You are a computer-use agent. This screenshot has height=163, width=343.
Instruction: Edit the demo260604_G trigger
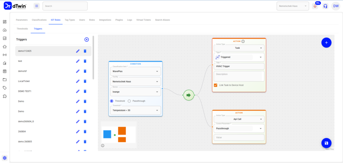click(78, 121)
